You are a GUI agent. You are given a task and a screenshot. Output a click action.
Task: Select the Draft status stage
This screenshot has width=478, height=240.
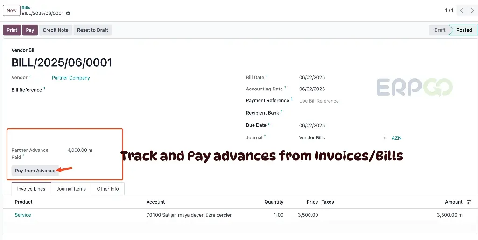tap(440, 30)
